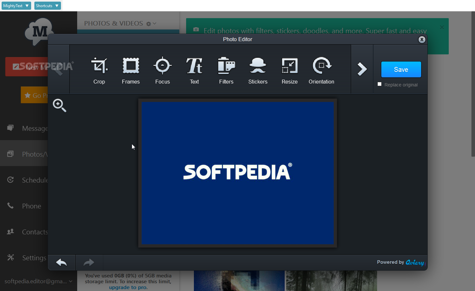Viewport: 475px width, 291px height.
Task: Close the Photo Editor dialog
Action: [422, 39]
